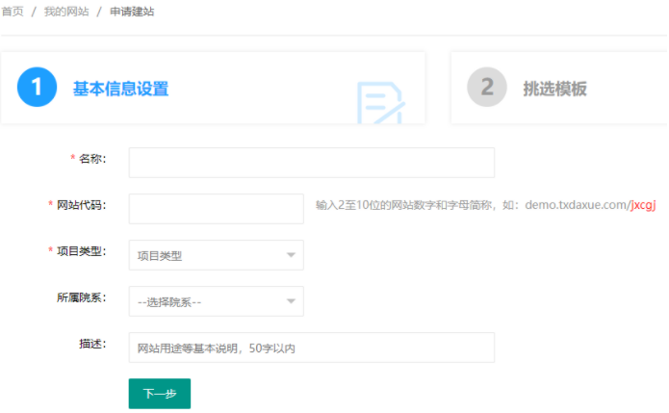
Task: Click the blue step 1 circle icon
Action: click(x=38, y=88)
